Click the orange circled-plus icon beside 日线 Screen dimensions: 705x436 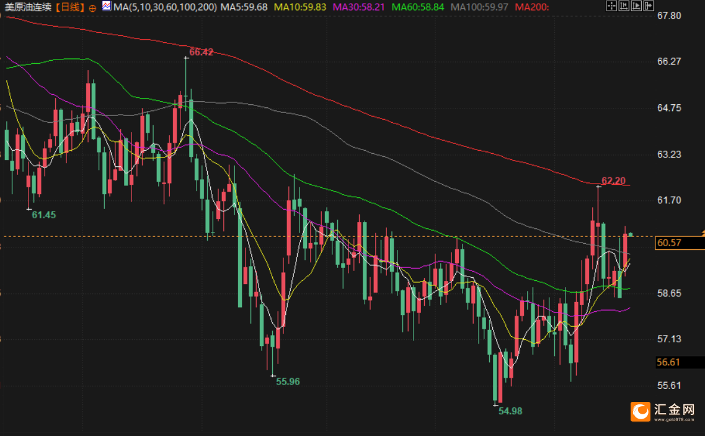click(x=92, y=8)
